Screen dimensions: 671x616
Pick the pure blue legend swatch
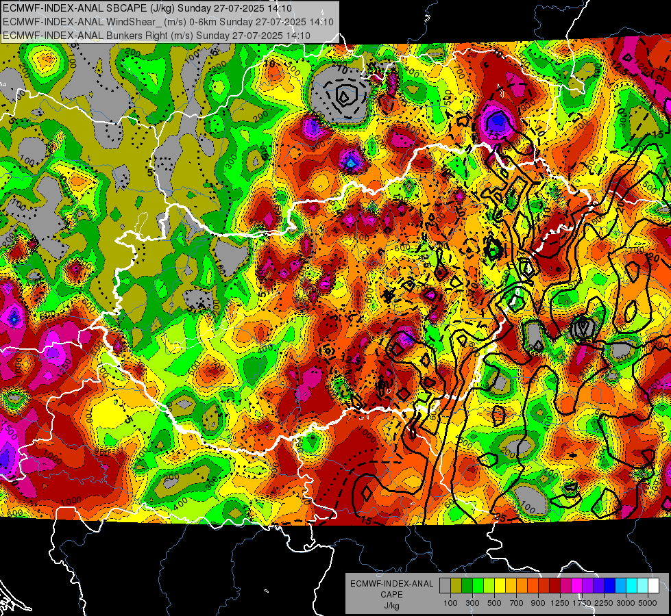point(609,586)
